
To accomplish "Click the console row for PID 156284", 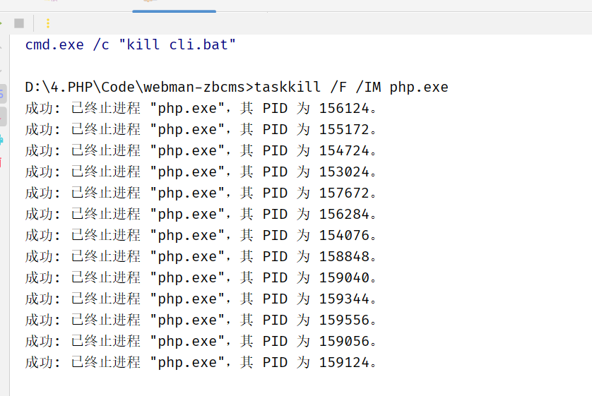I will [201, 215].
